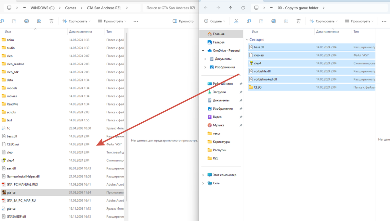Select CLEO.asi file in left window
Viewport: 390px width, 221px height.
coord(63,144)
